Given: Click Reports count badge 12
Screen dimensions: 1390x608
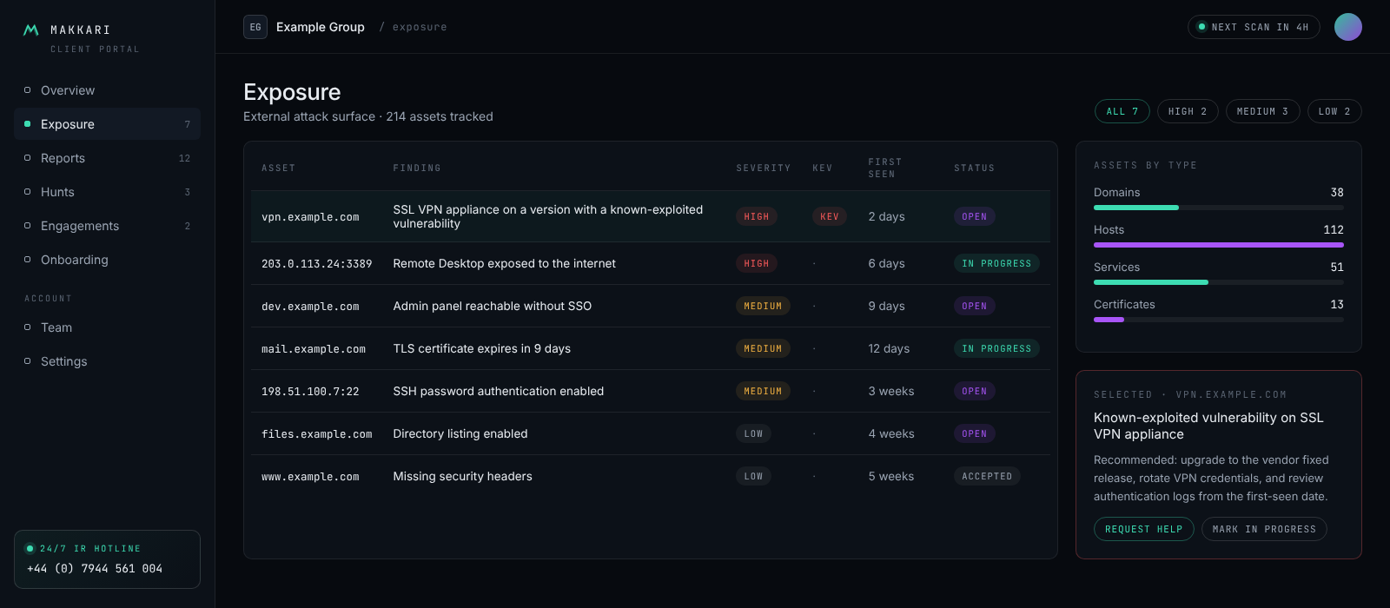Looking at the screenshot, I should pyautogui.click(x=184, y=158).
